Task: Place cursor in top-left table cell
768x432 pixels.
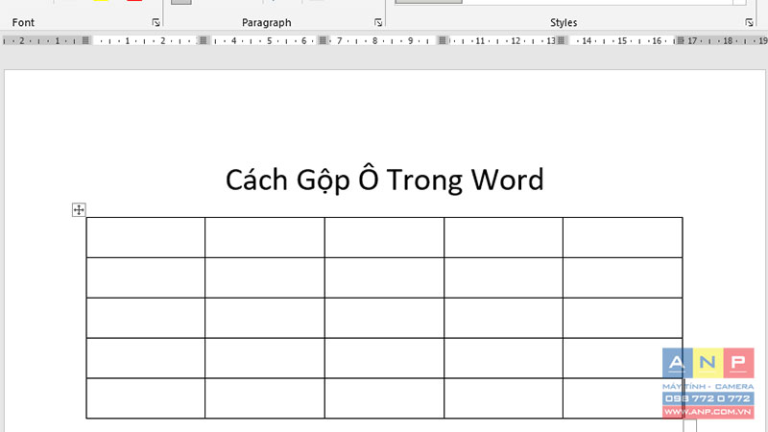Action: [146, 237]
